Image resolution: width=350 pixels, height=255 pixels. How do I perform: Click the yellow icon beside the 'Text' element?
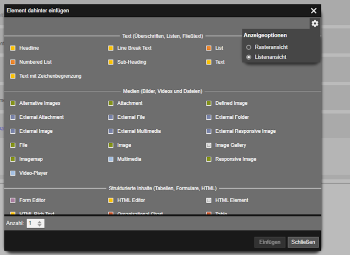click(x=208, y=62)
